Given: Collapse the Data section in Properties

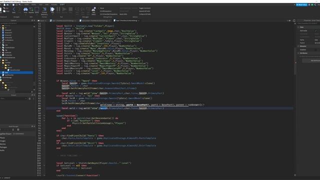Looking at the screenshot, I should click(298, 27).
